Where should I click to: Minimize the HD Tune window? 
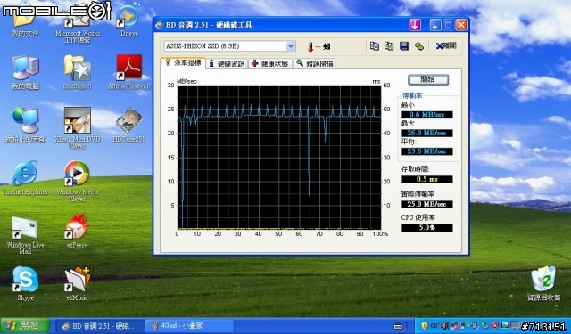coord(434,25)
